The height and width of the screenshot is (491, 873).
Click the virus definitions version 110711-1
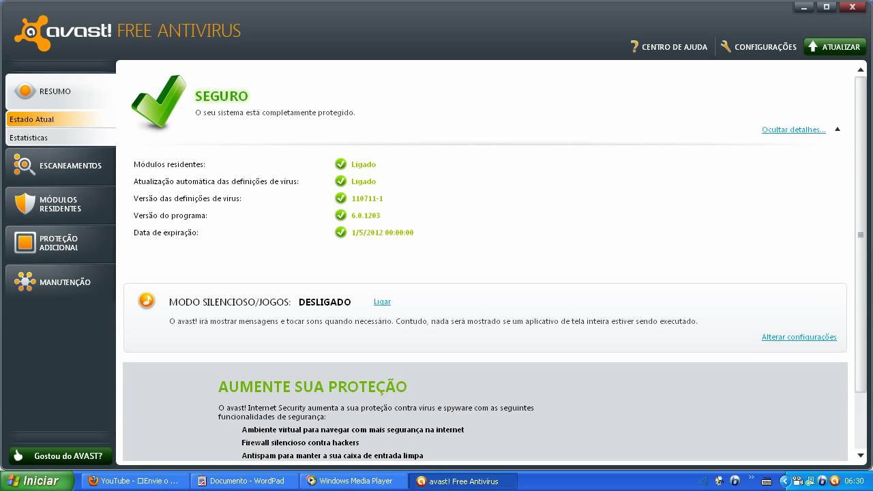point(367,198)
